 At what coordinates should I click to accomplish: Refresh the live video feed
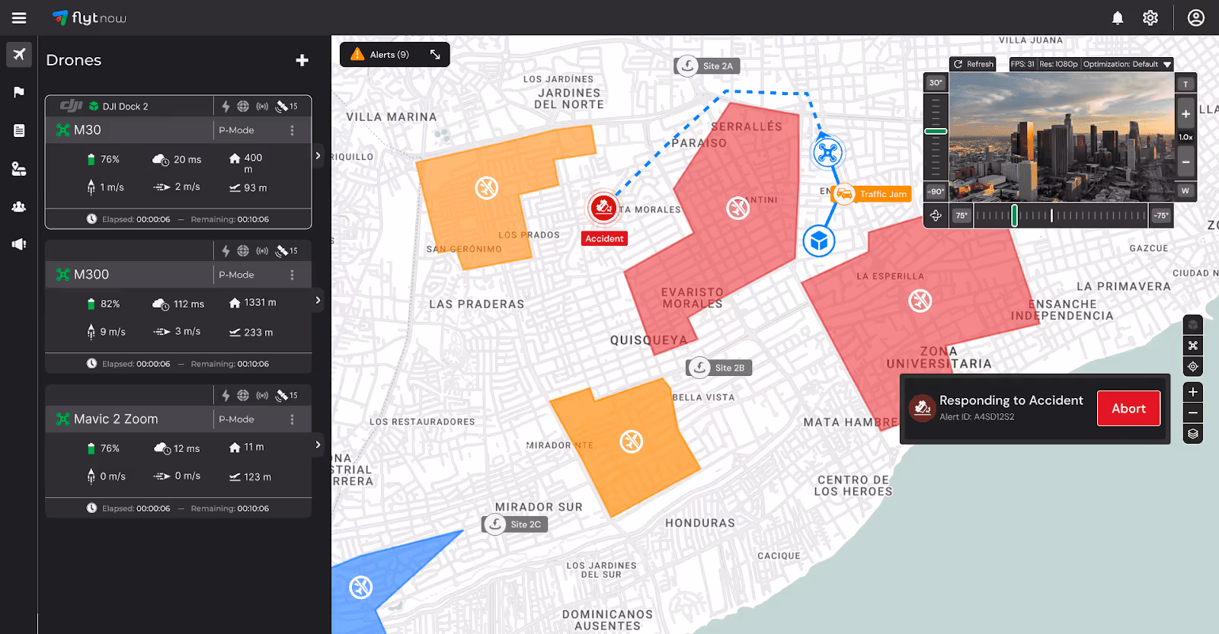tap(973, 64)
